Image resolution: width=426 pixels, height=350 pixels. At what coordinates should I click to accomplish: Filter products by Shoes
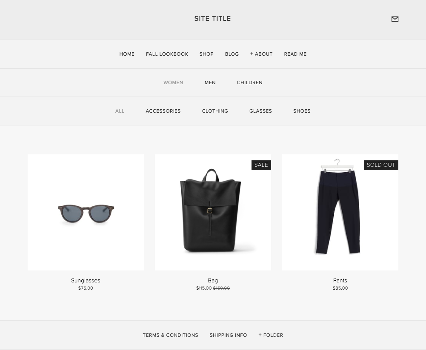coord(302,111)
